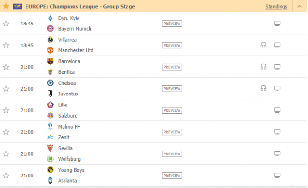
Task: Open the Malmo FF vs Zenit preview
Action: [172, 132]
